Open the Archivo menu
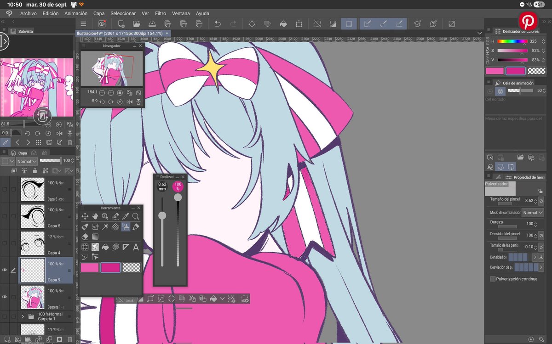 pos(28,14)
